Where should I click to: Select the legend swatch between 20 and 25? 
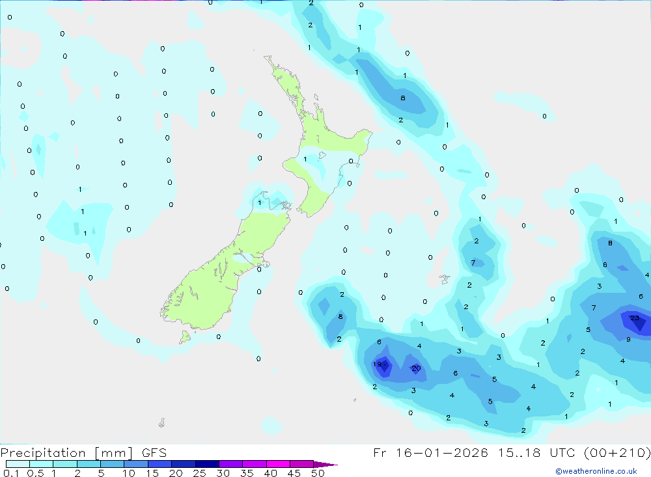pos(184,464)
